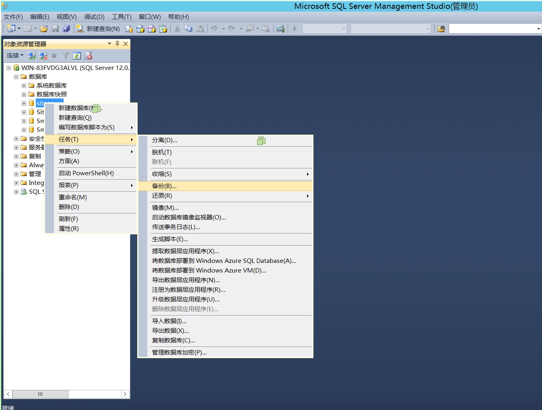Click the 连接对象资源管理器 icon
Image resolution: width=542 pixels, height=410 pixels.
pyautogui.click(x=32, y=55)
